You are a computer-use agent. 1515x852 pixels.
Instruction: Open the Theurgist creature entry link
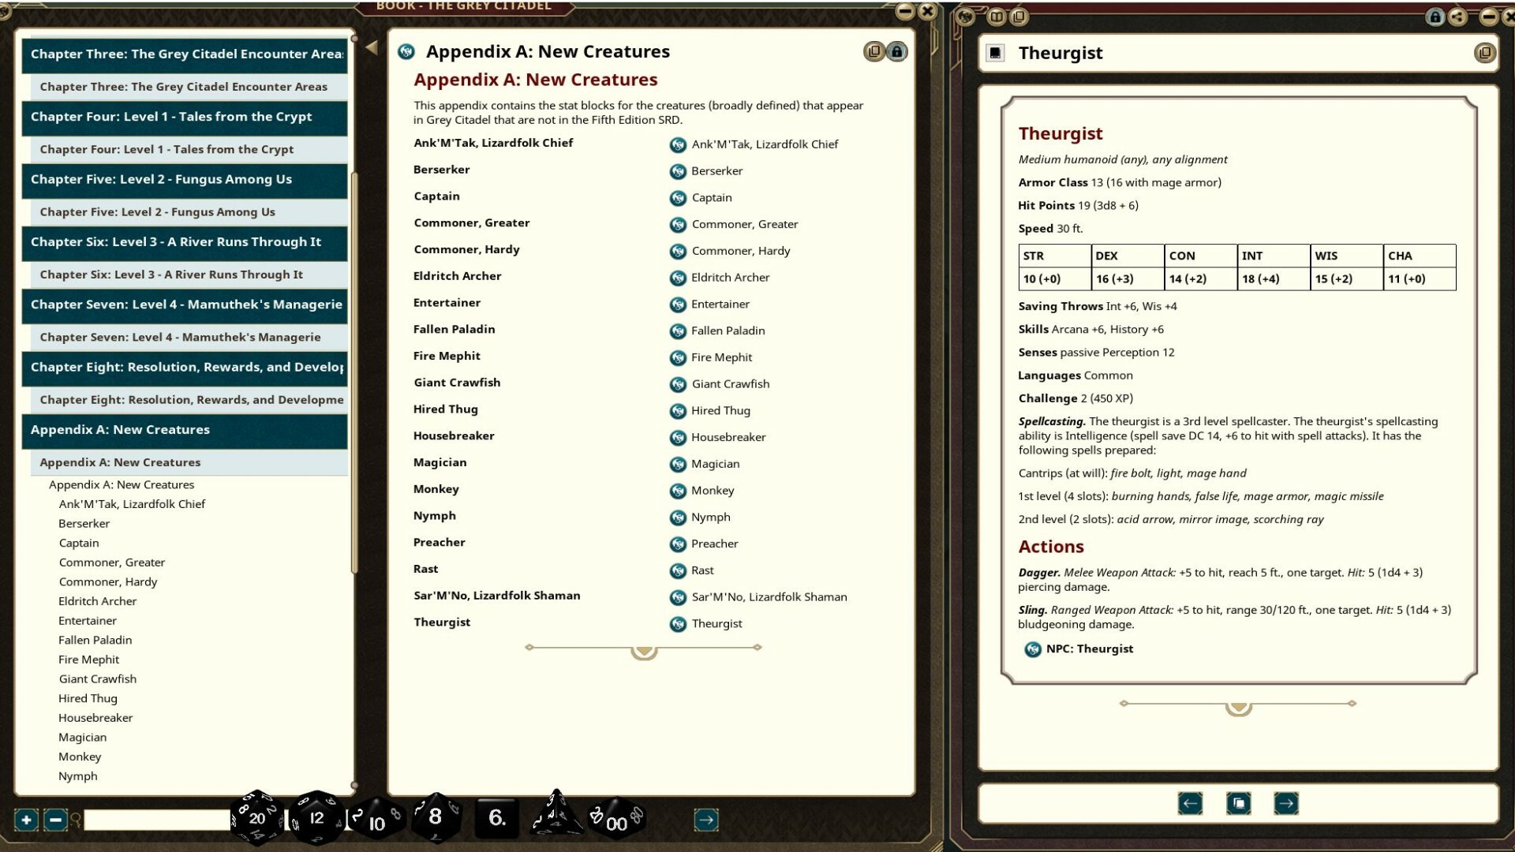coord(715,623)
